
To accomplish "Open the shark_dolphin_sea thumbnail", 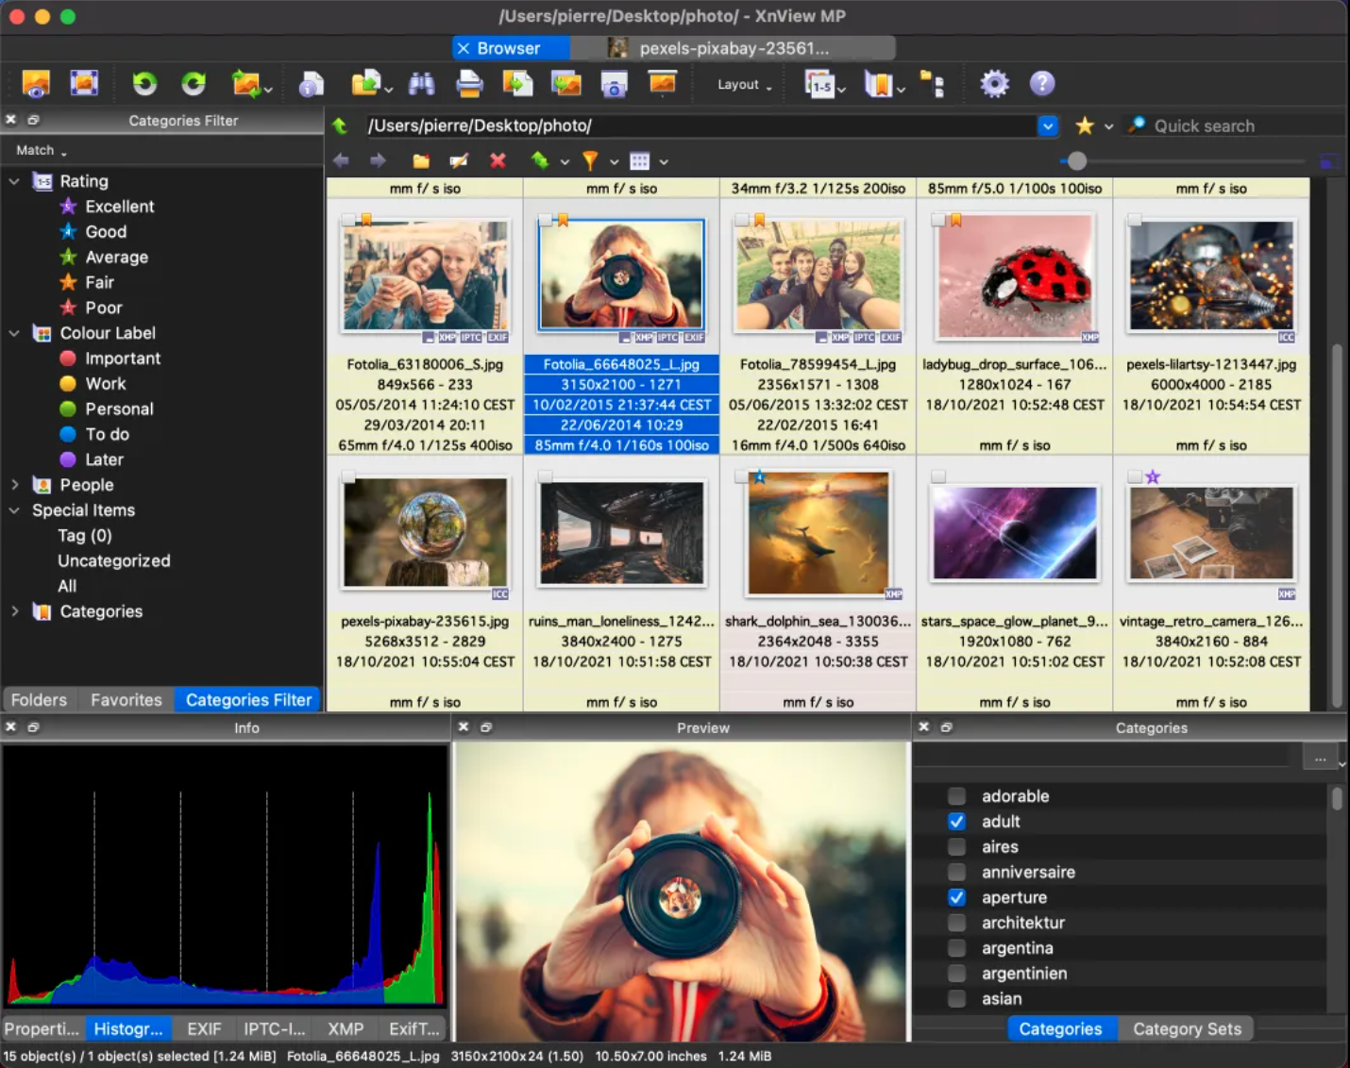I will (x=818, y=533).
